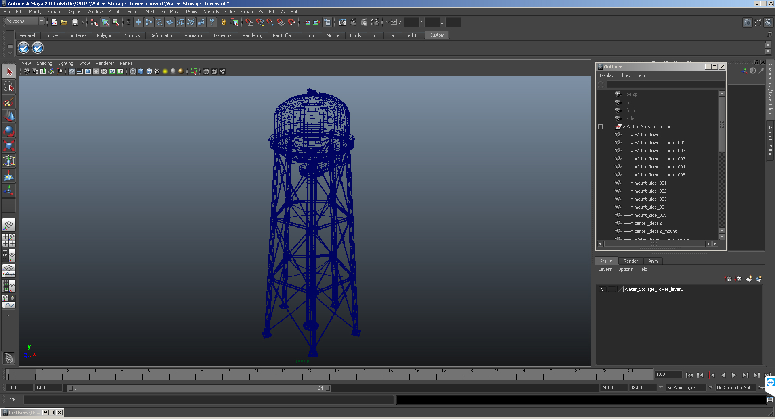The width and height of the screenshot is (775, 419).
Task: Select the Paint Selection tool
Action: pyautogui.click(x=9, y=102)
